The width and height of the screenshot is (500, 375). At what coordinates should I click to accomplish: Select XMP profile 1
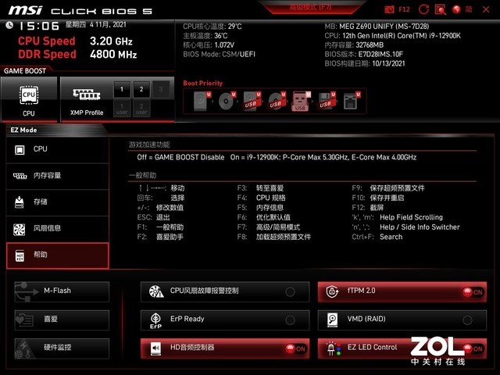click(x=122, y=89)
